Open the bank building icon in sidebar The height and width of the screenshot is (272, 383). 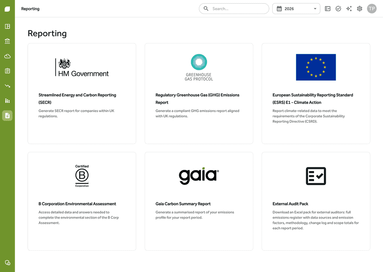(x=7, y=41)
